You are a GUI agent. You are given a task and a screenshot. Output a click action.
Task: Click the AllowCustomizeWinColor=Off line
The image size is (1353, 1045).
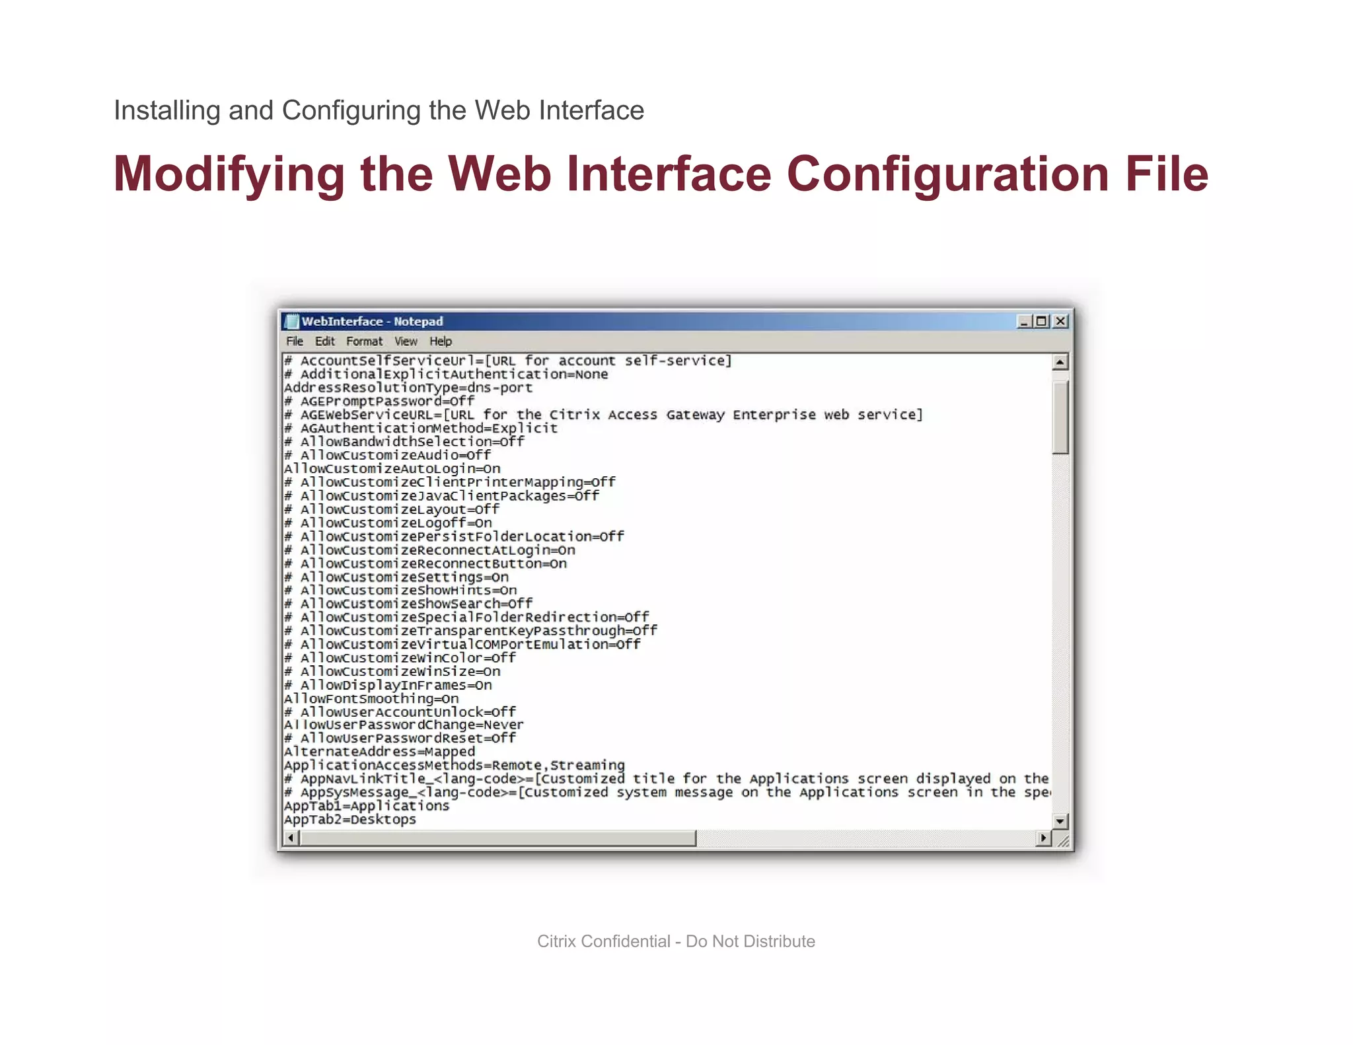(x=400, y=658)
